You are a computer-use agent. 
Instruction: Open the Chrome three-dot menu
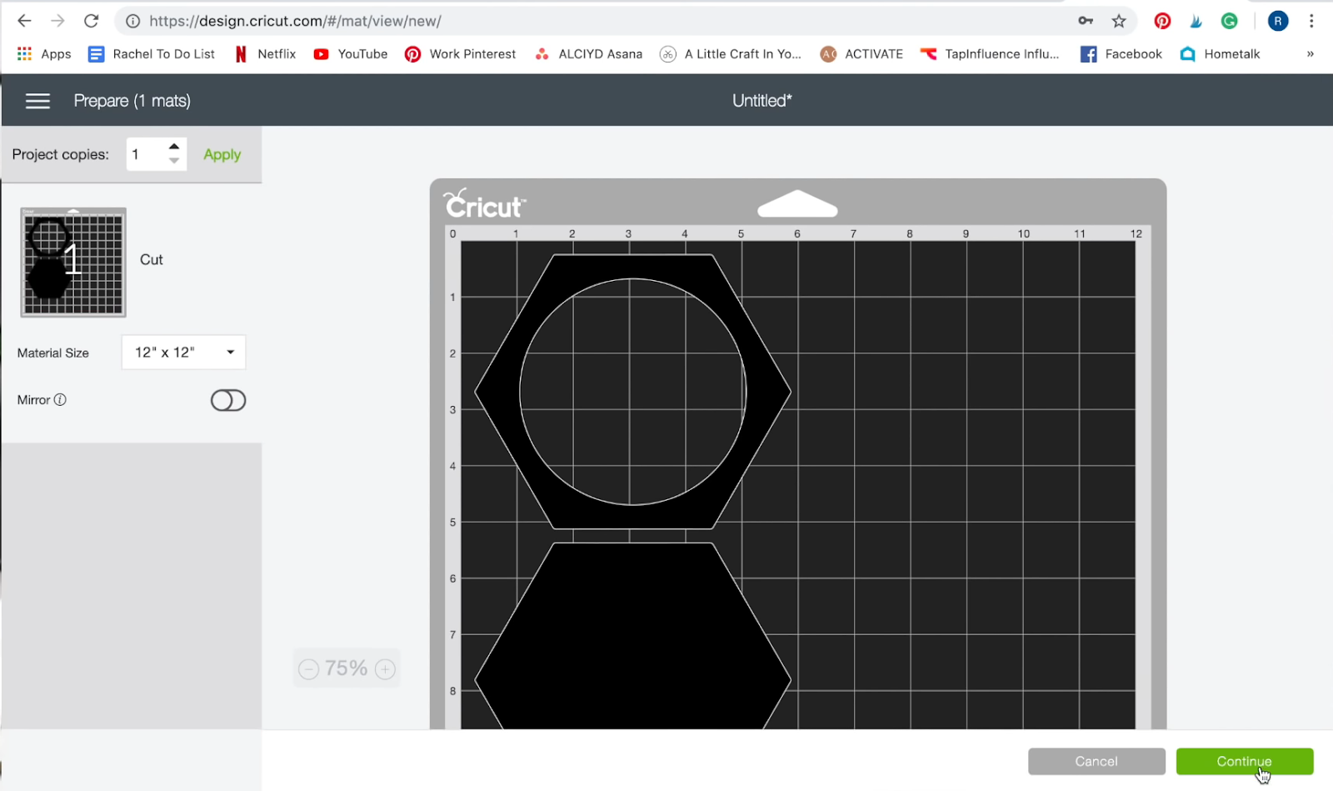tap(1311, 21)
